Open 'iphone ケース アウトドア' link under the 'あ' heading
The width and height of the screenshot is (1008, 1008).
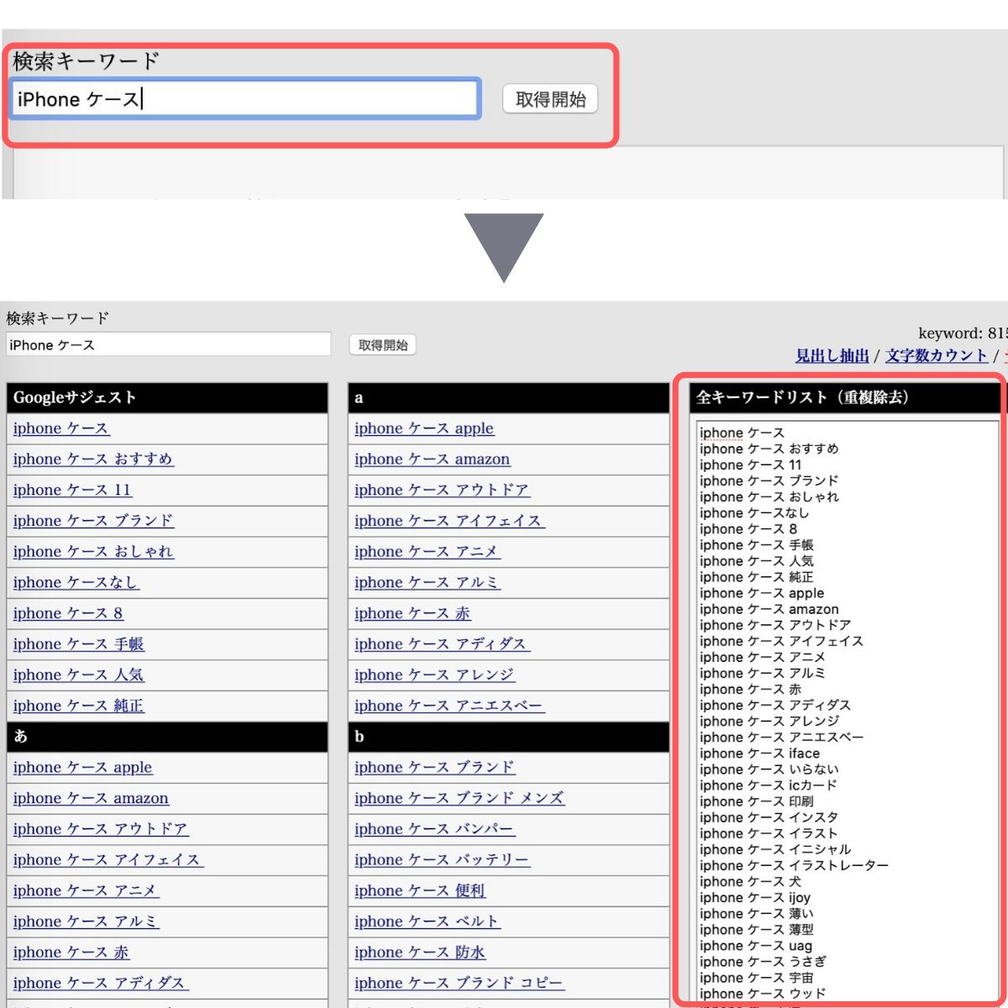click(101, 829)
